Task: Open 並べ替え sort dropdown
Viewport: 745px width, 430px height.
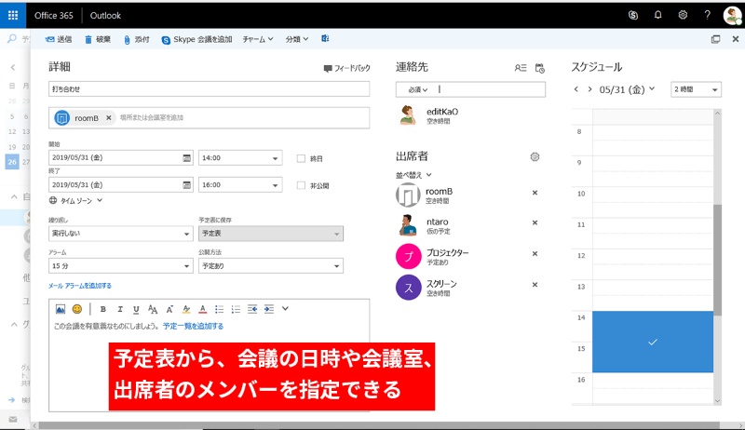Action: (x=413, y=175)
